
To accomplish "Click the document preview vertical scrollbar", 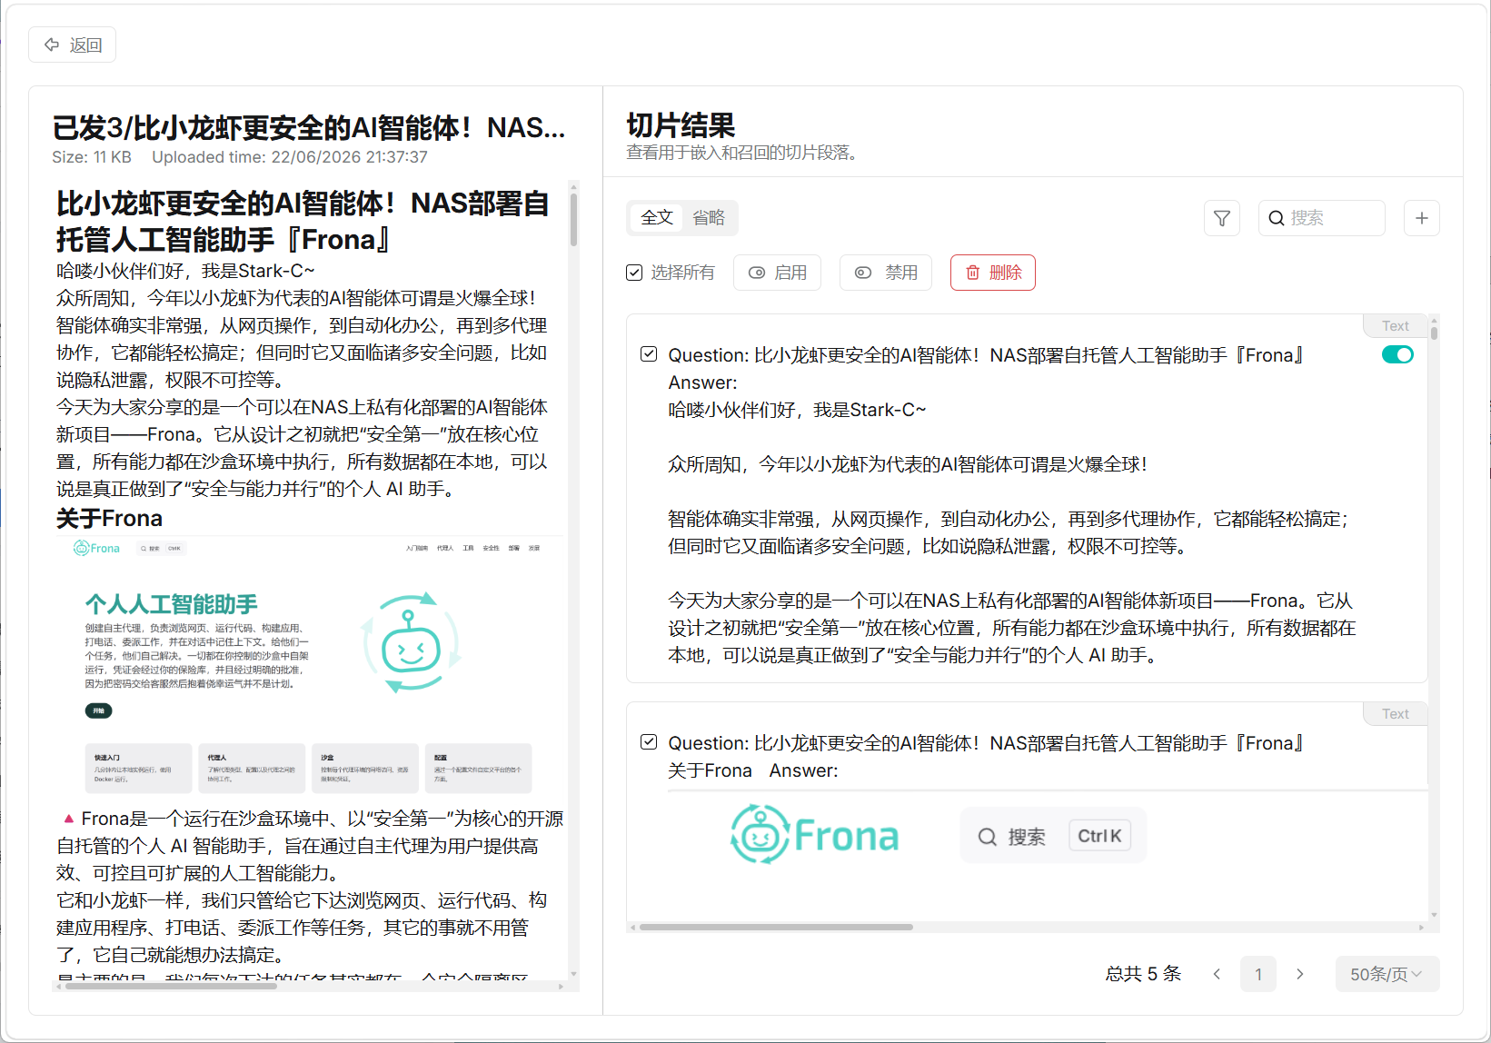I will (x=573, y=218).
